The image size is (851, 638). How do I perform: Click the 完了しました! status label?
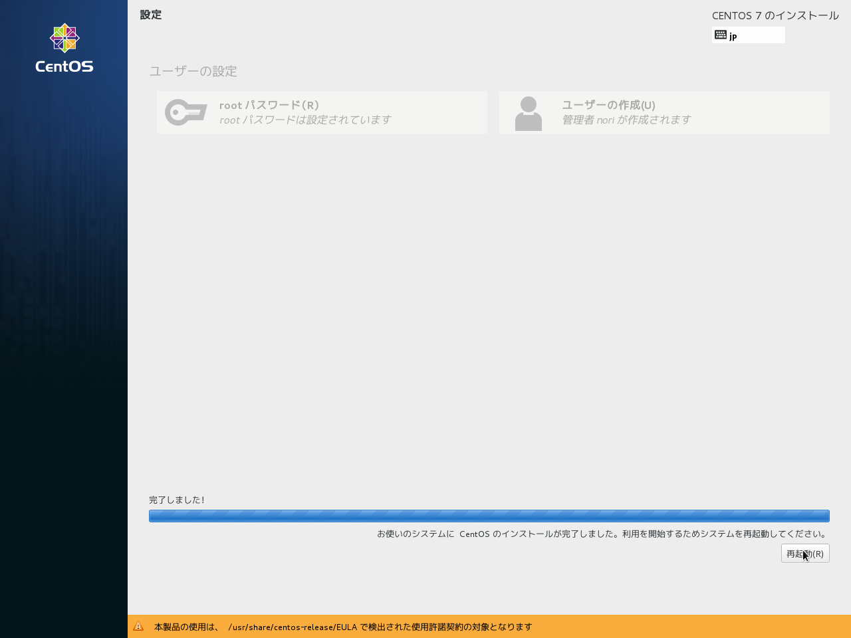(x=177, y=500)
